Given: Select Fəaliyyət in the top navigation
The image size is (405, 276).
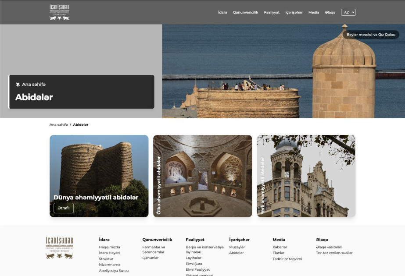Looking at the screenshot, I should (272, 12).
